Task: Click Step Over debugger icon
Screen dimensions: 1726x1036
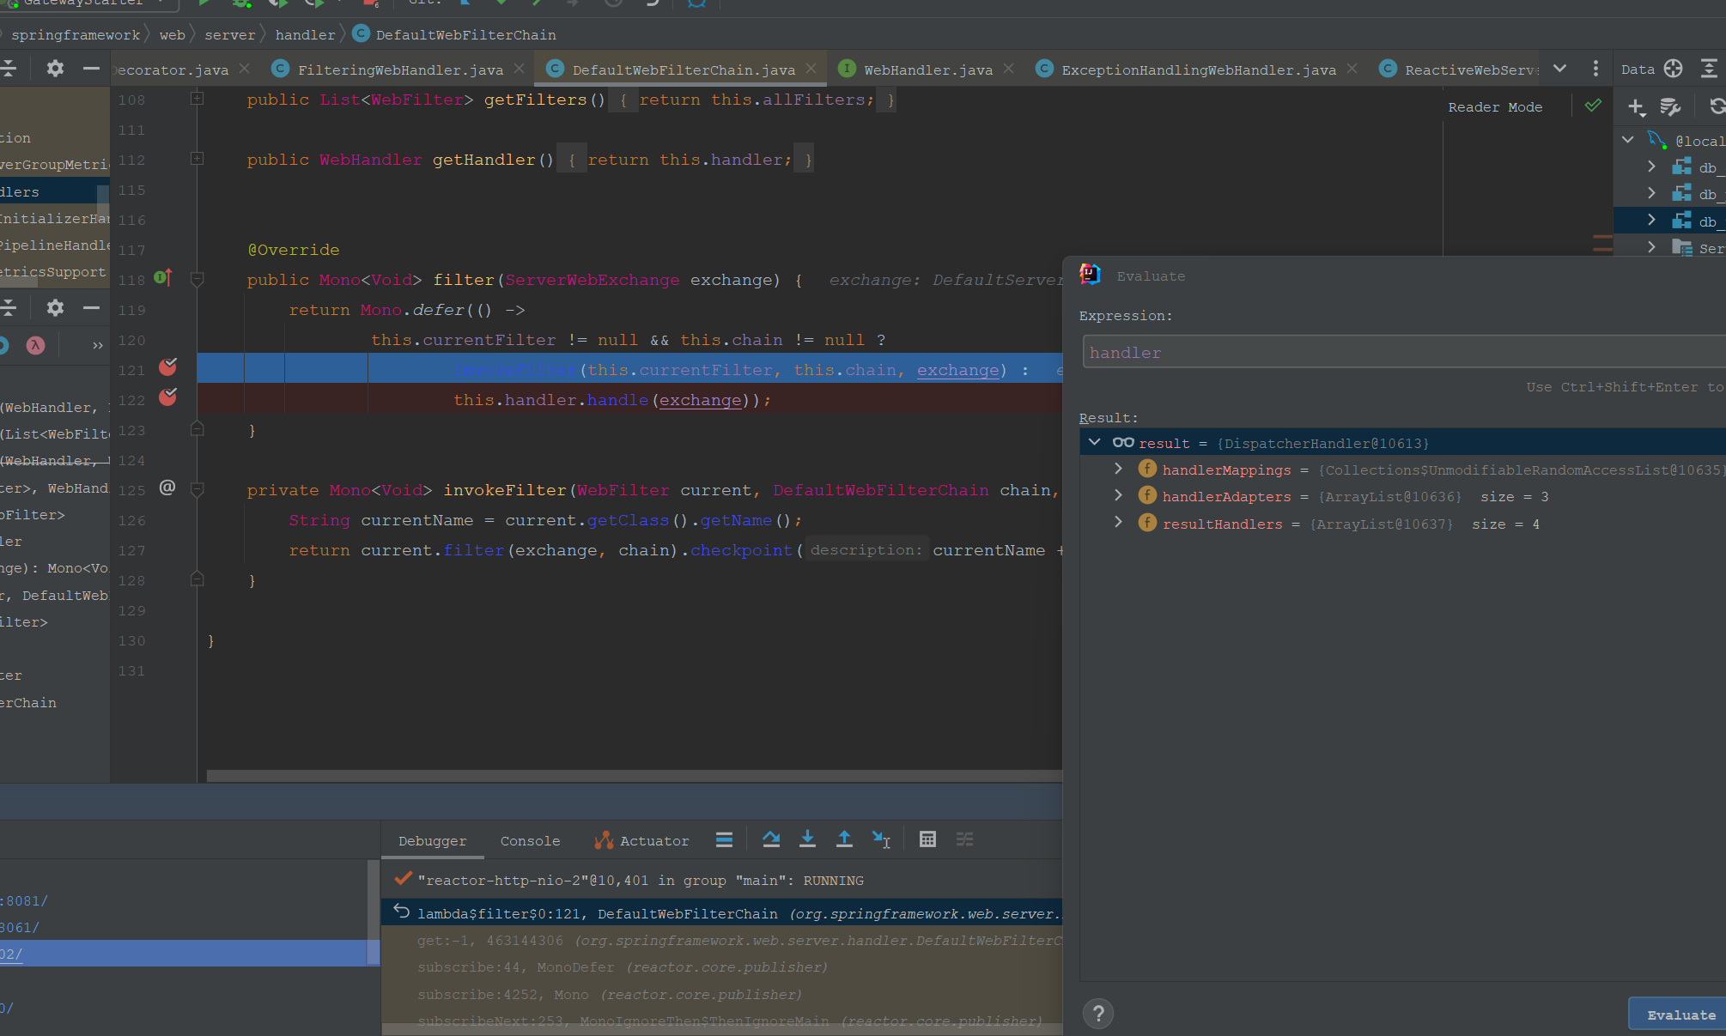Action: [x=771, y=839]
